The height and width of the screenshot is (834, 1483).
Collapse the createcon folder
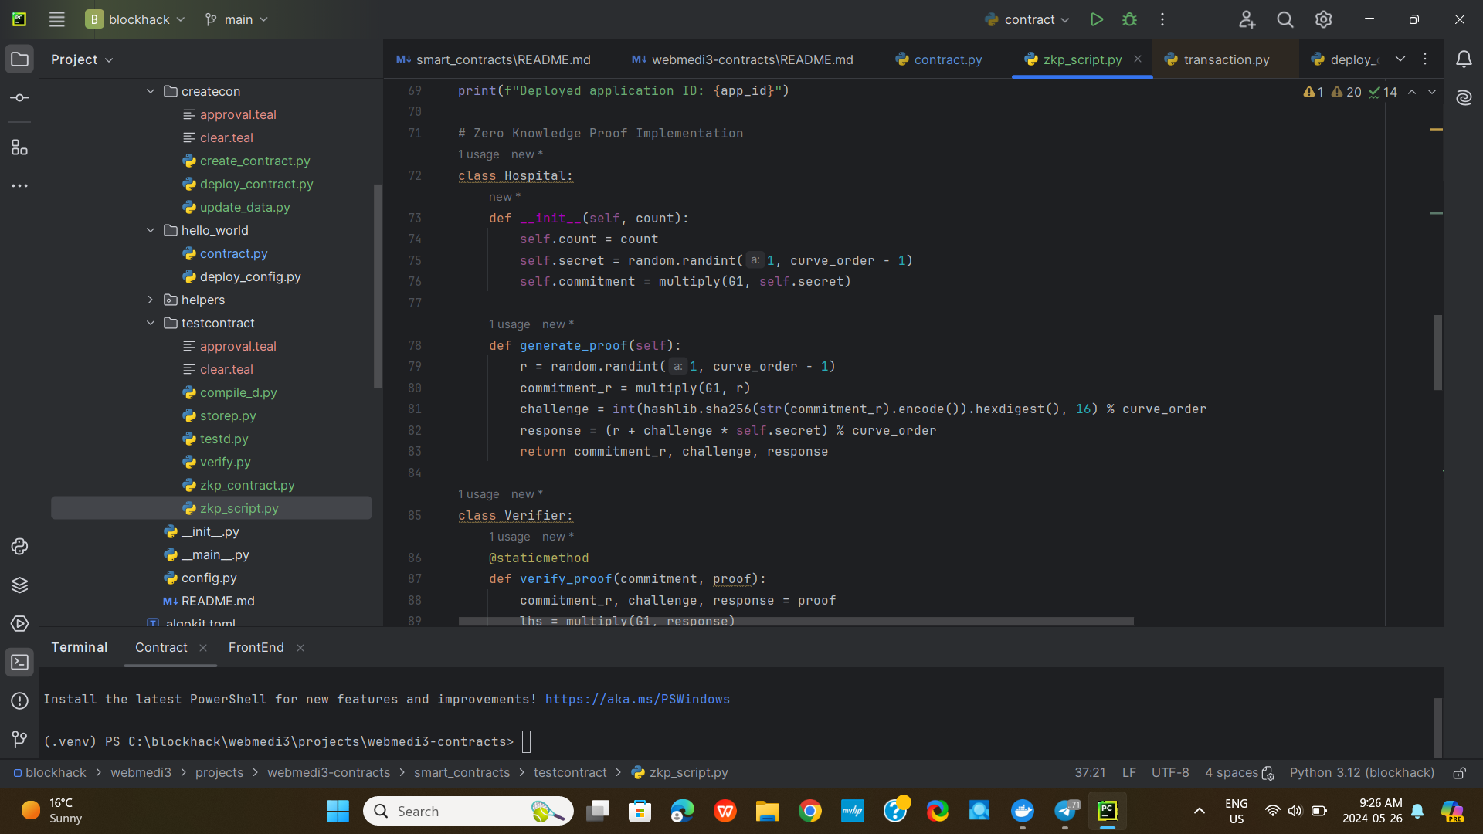[151, 91]
